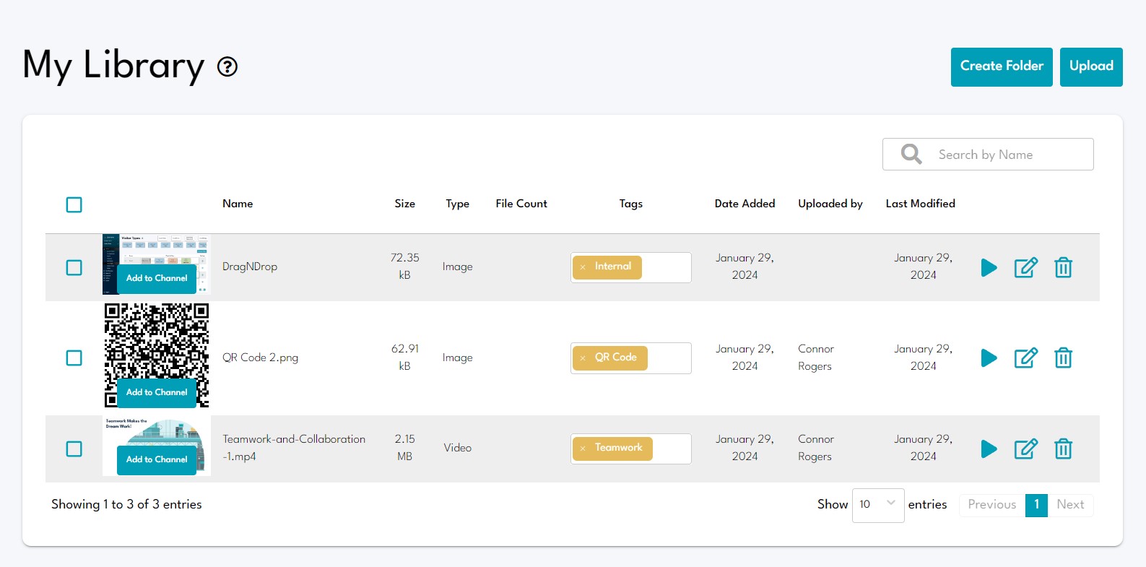
Task: Sort the table by Size column
Action: 404,204
